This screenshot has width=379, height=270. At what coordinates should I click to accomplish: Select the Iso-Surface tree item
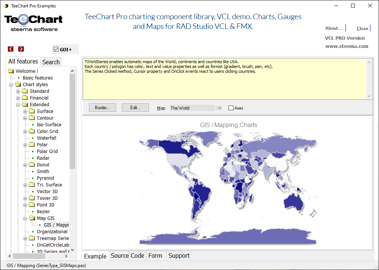(x=49, y=125)
